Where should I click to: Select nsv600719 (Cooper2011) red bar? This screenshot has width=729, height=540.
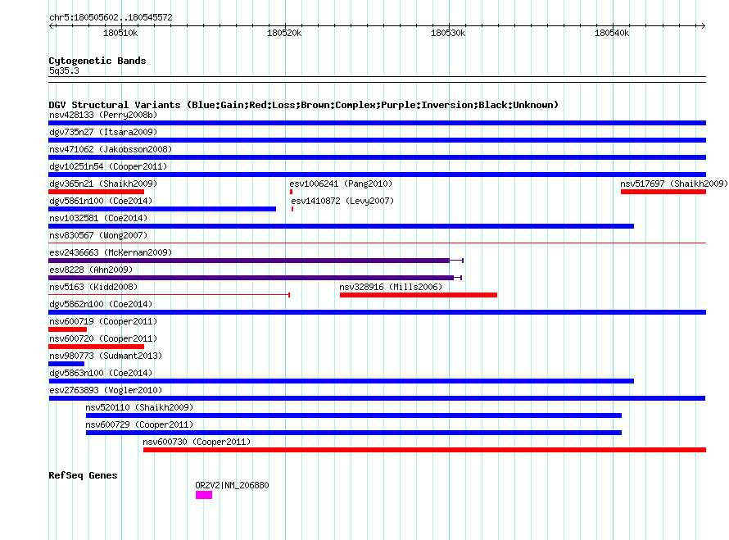(x=67, y=329)
